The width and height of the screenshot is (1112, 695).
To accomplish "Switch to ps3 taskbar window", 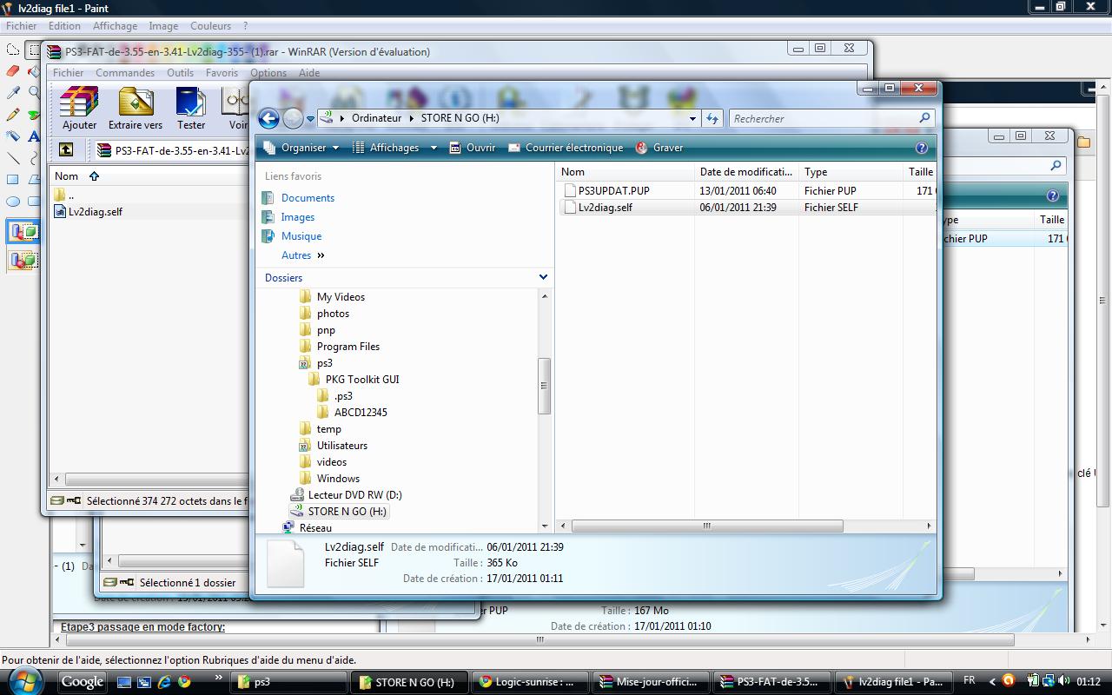I will (x=289, y=682).
